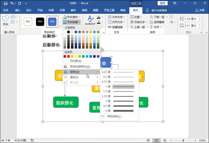
Task: Open 选择窗格 selection pane
Action: [x=157, y=22]
